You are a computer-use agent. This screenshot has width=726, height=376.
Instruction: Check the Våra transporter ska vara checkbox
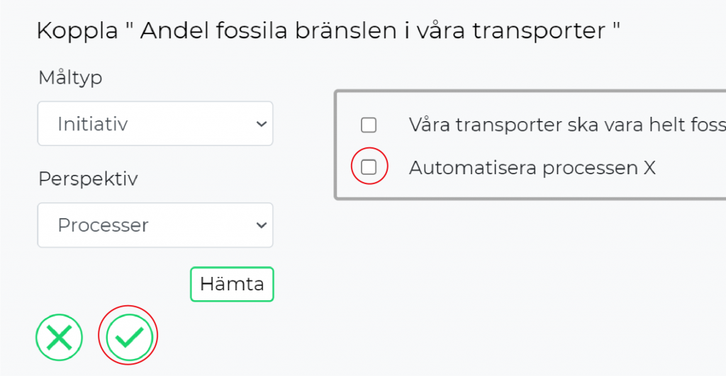pyautogui.click(x=369, y=125)
